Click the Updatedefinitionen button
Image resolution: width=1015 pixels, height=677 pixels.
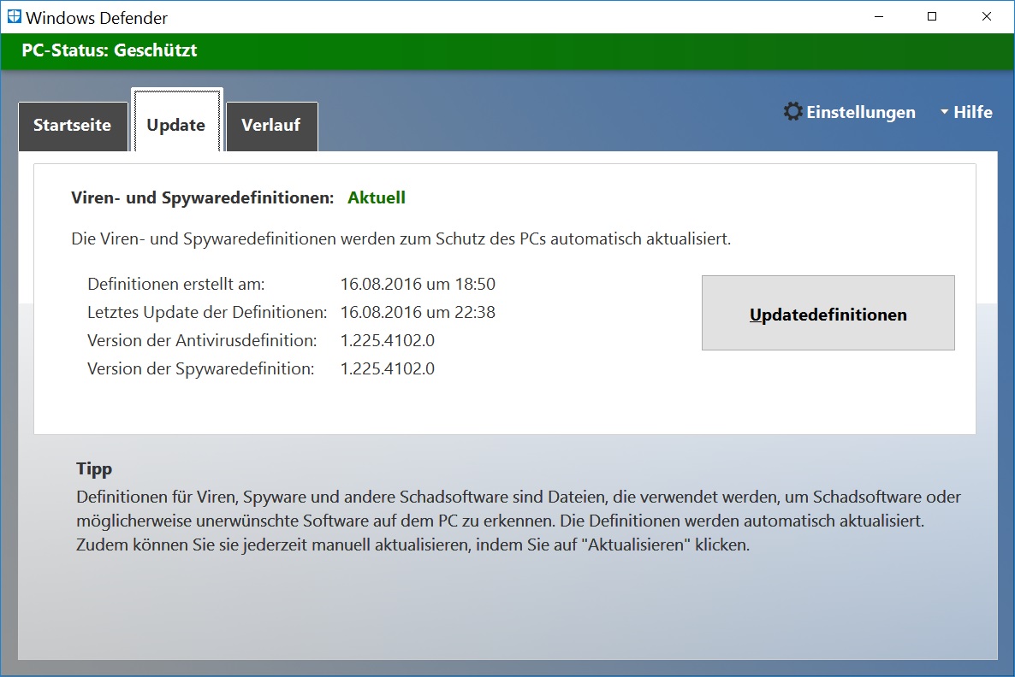pos(828,313)
